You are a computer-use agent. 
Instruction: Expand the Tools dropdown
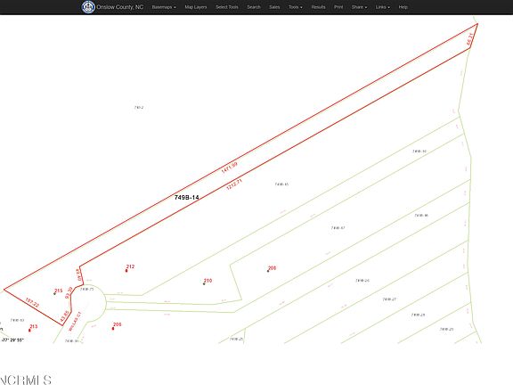point(295,7)
